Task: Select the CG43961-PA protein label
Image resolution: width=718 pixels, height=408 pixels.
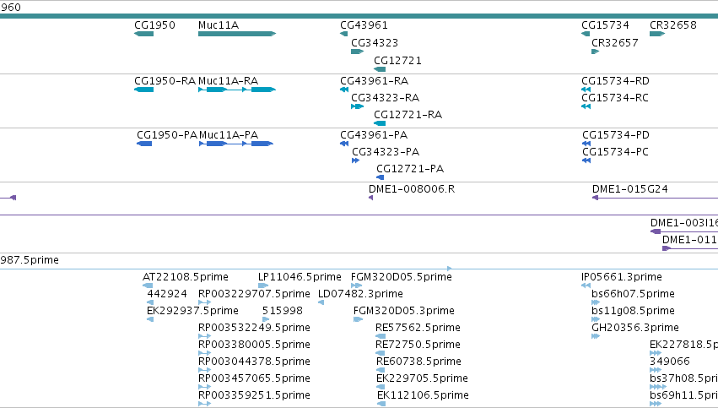Action: 374,135
